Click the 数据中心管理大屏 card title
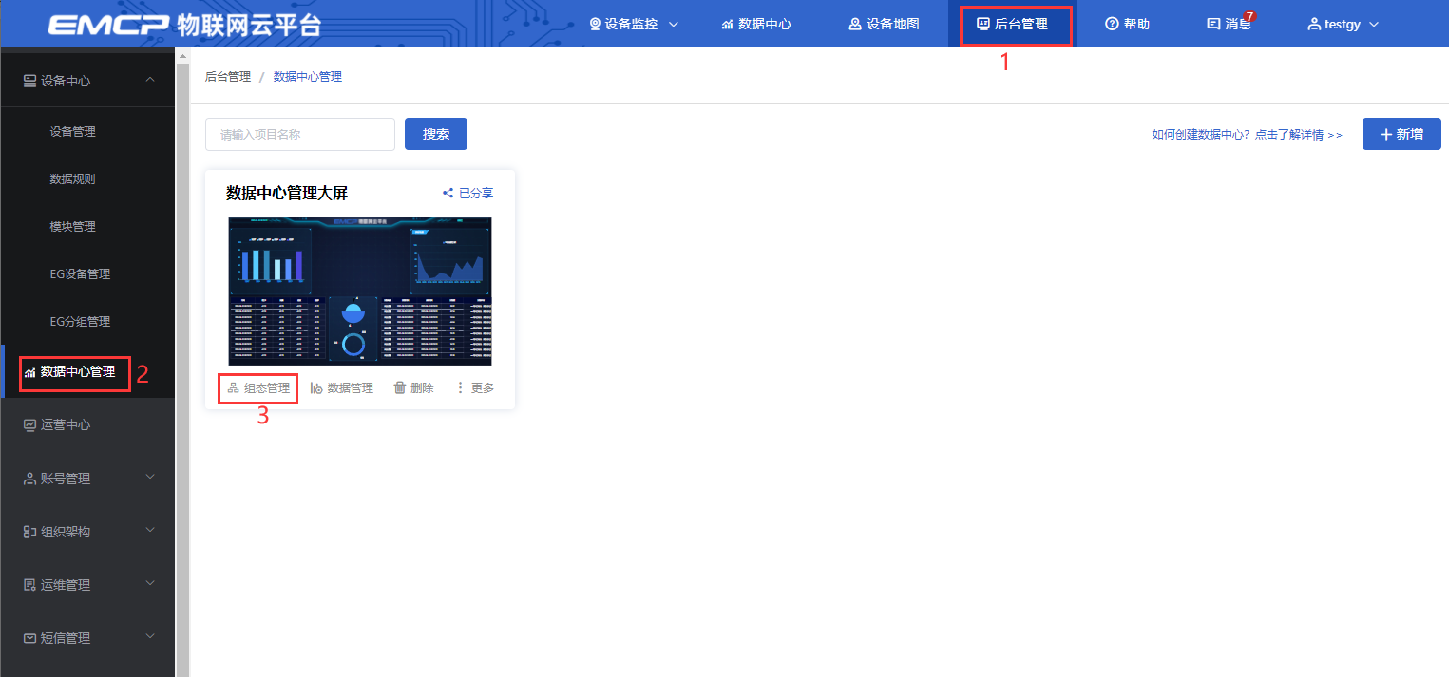 coord(287,194)
